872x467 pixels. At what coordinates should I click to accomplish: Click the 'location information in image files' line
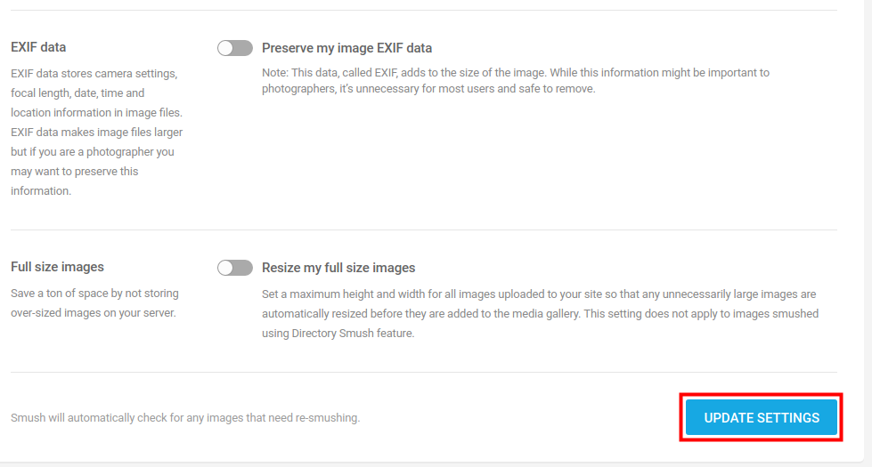tap(96, 112)
